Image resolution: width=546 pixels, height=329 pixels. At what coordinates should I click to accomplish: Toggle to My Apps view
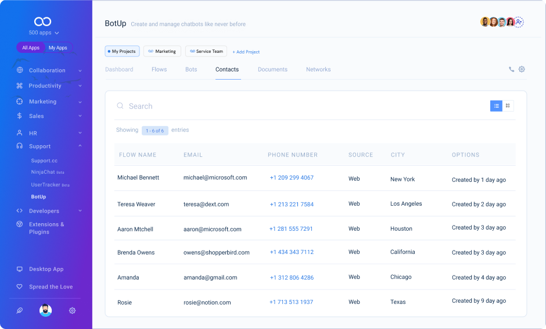coord(58,48)
